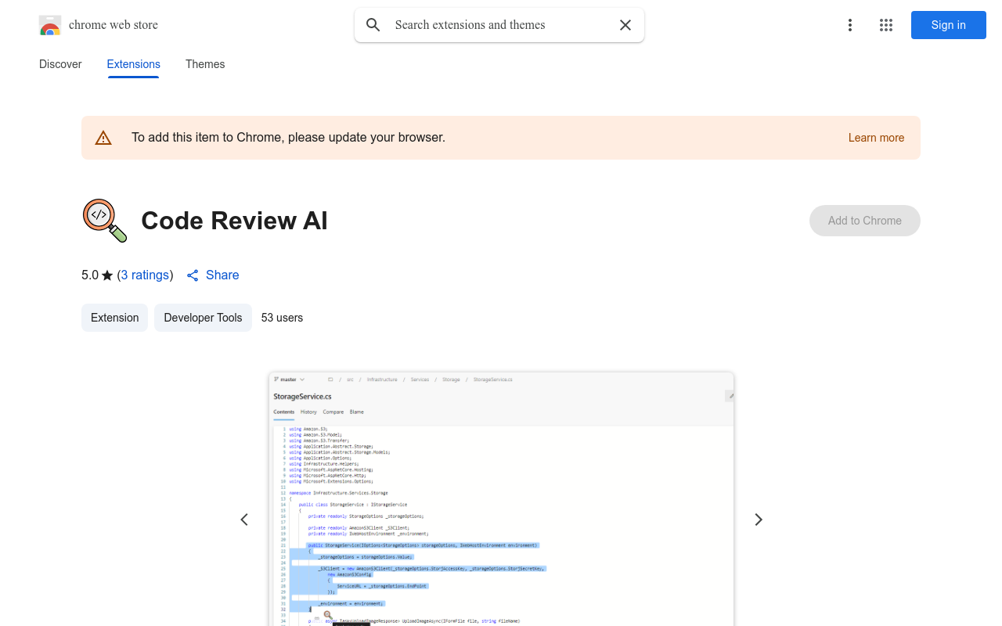Open the three-dot more options menu
Screen dimensions: 1002x626
click(849, 25)
